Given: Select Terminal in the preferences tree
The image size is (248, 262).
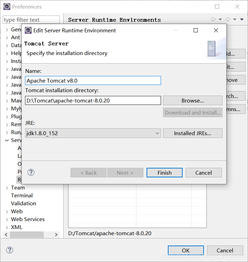Looking at the screenshot, I should point(22,196).
